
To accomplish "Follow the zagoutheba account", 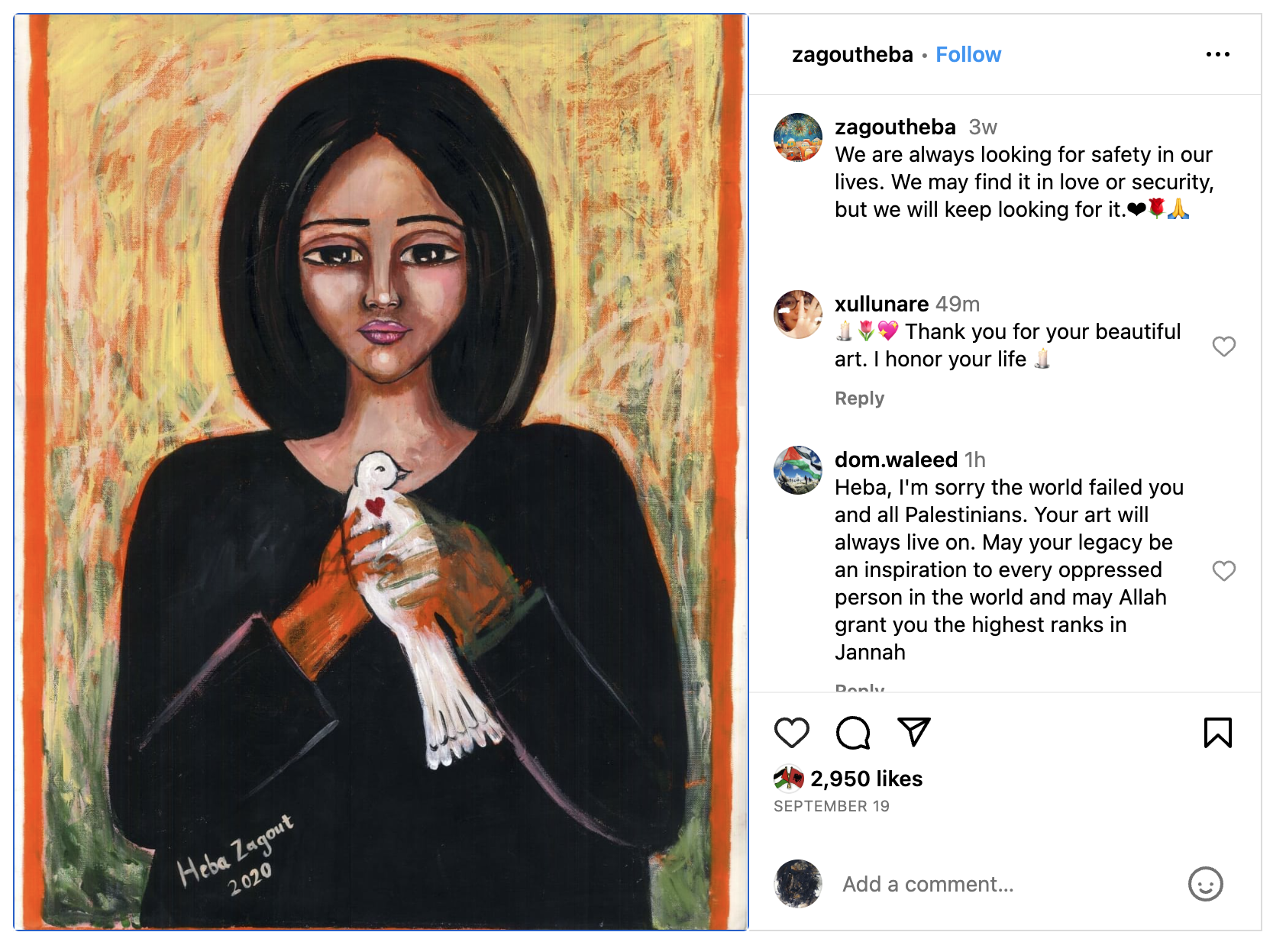I will click(x=968, y=55).
